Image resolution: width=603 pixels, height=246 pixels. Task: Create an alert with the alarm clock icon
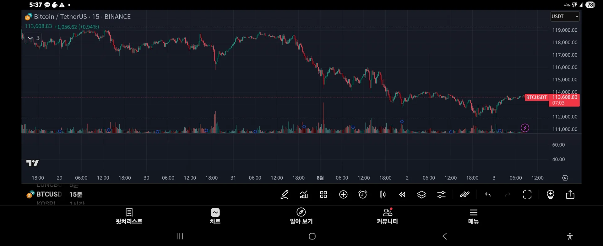coord(363,195)
